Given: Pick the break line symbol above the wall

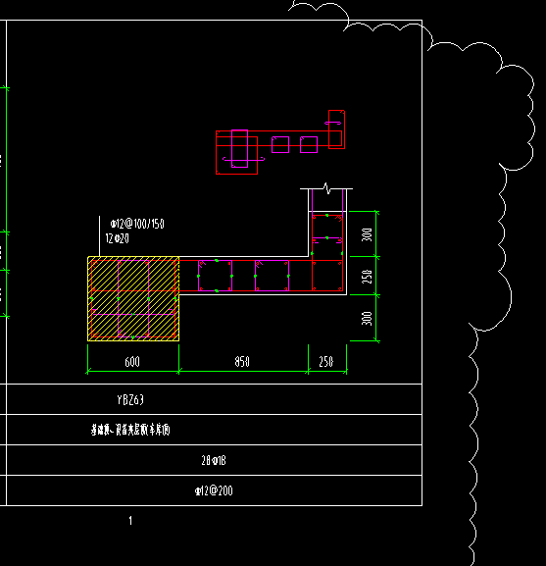Looking at the screenshot, I should point(326,188).
